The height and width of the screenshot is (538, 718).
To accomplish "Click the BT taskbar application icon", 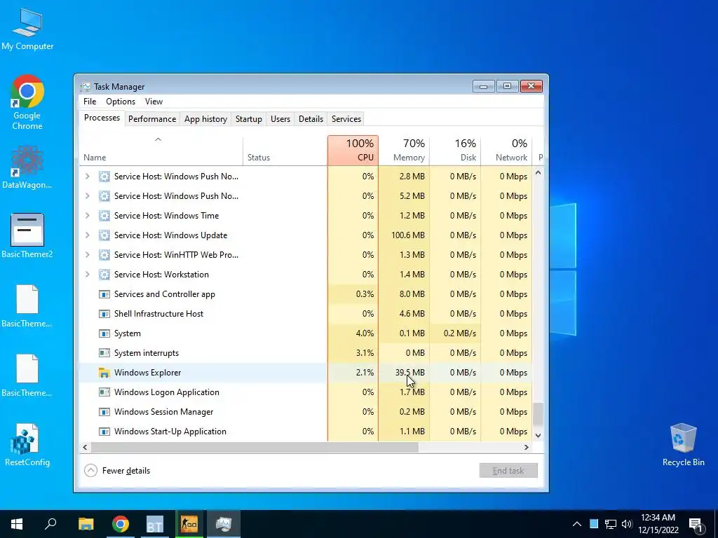I will pyautogui.click(x=155, y=524).
